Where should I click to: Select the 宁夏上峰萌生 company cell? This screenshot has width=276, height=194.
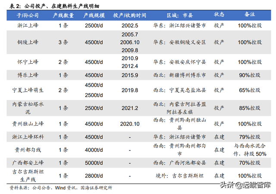pyautogui.click(x=28, y=90)
